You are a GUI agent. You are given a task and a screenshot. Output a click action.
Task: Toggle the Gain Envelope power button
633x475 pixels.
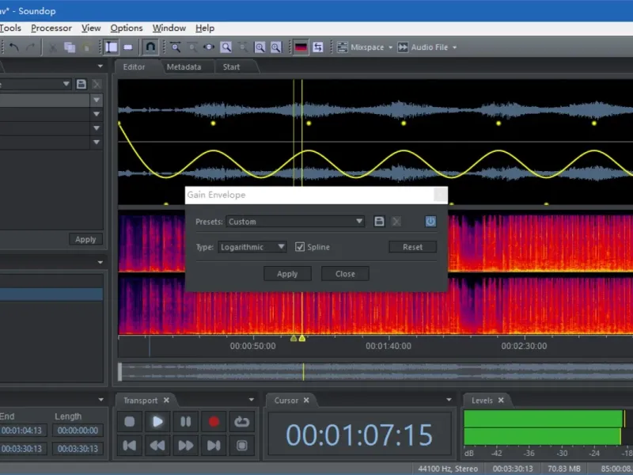tap(430, 222)
